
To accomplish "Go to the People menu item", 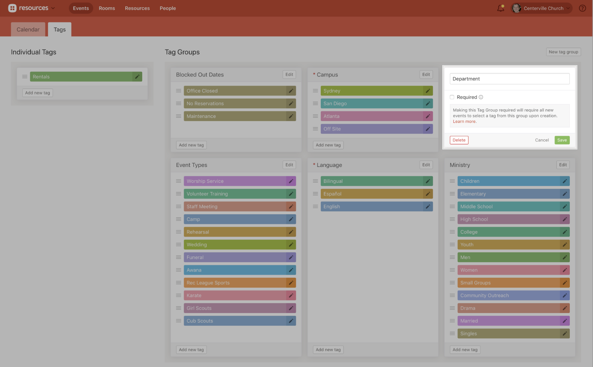I will pos(167,8).
